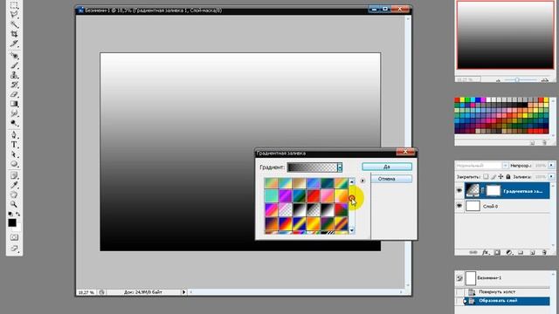Open the blend mode dropdown in Layers
559x314 pixels.
[505, 166]
